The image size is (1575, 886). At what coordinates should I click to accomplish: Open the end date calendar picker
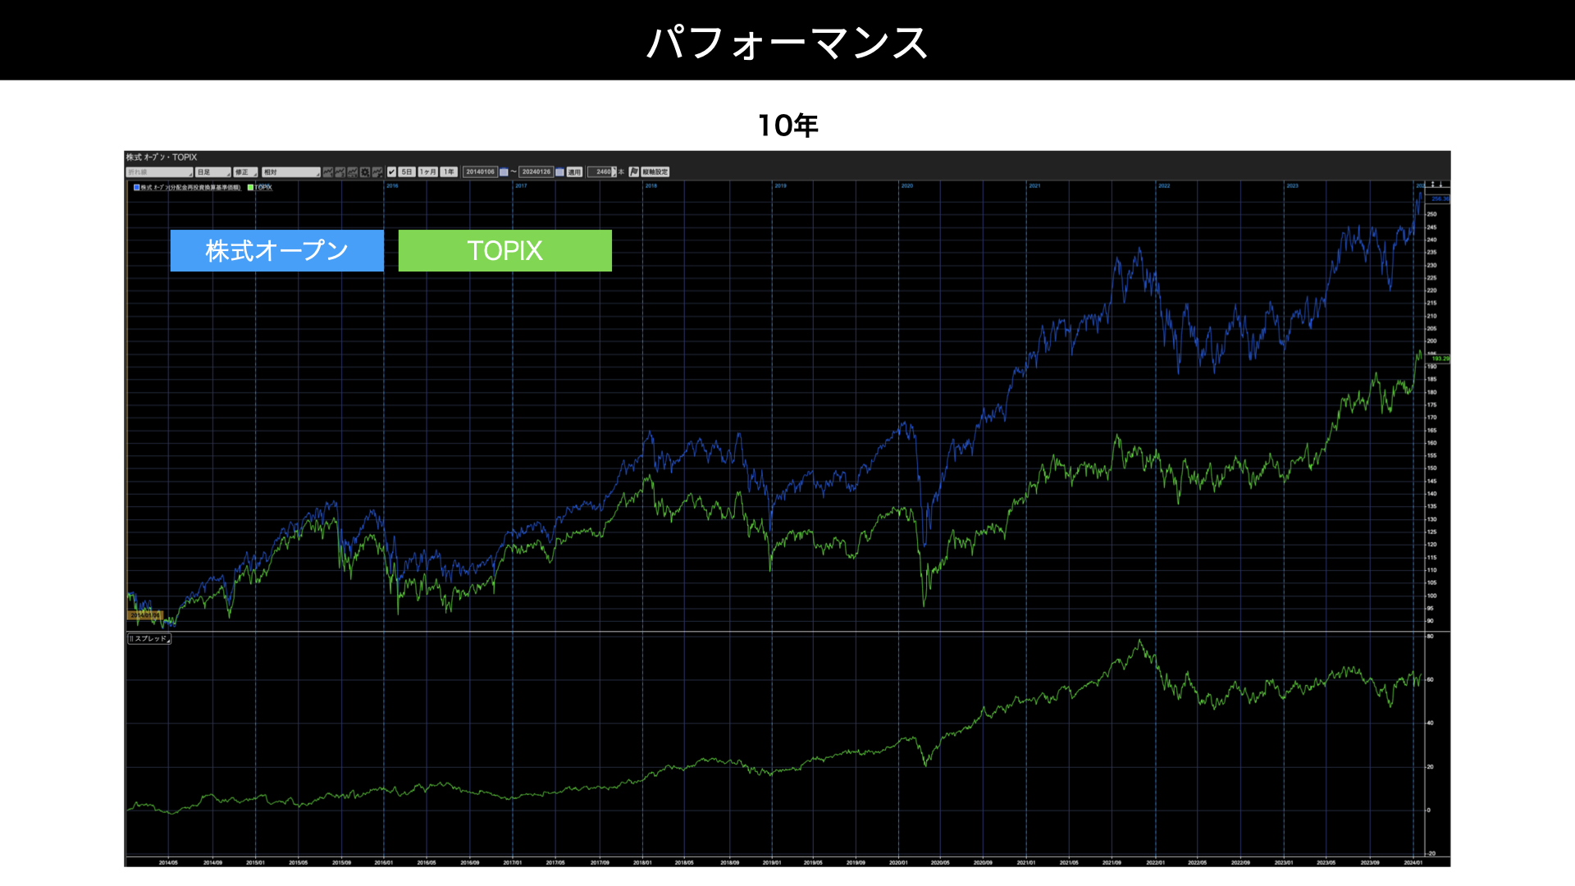[x=559, y=172]
